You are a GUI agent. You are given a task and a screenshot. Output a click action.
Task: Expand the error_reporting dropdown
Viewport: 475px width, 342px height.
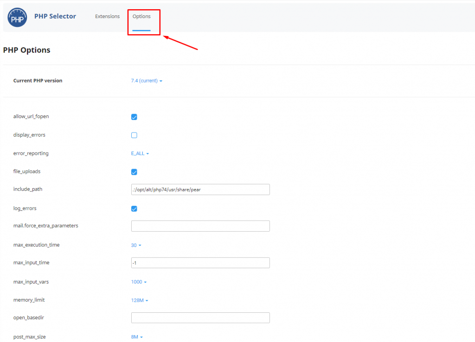click(x=140, y=153)
